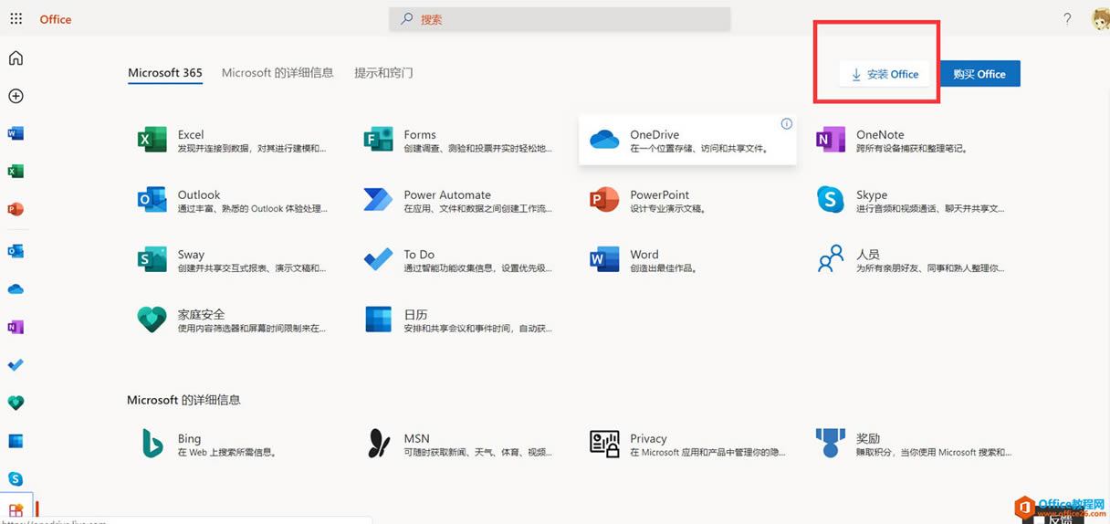Click the Home icon in sidebar
This screenshot has height=524, width=1110.
16,58
